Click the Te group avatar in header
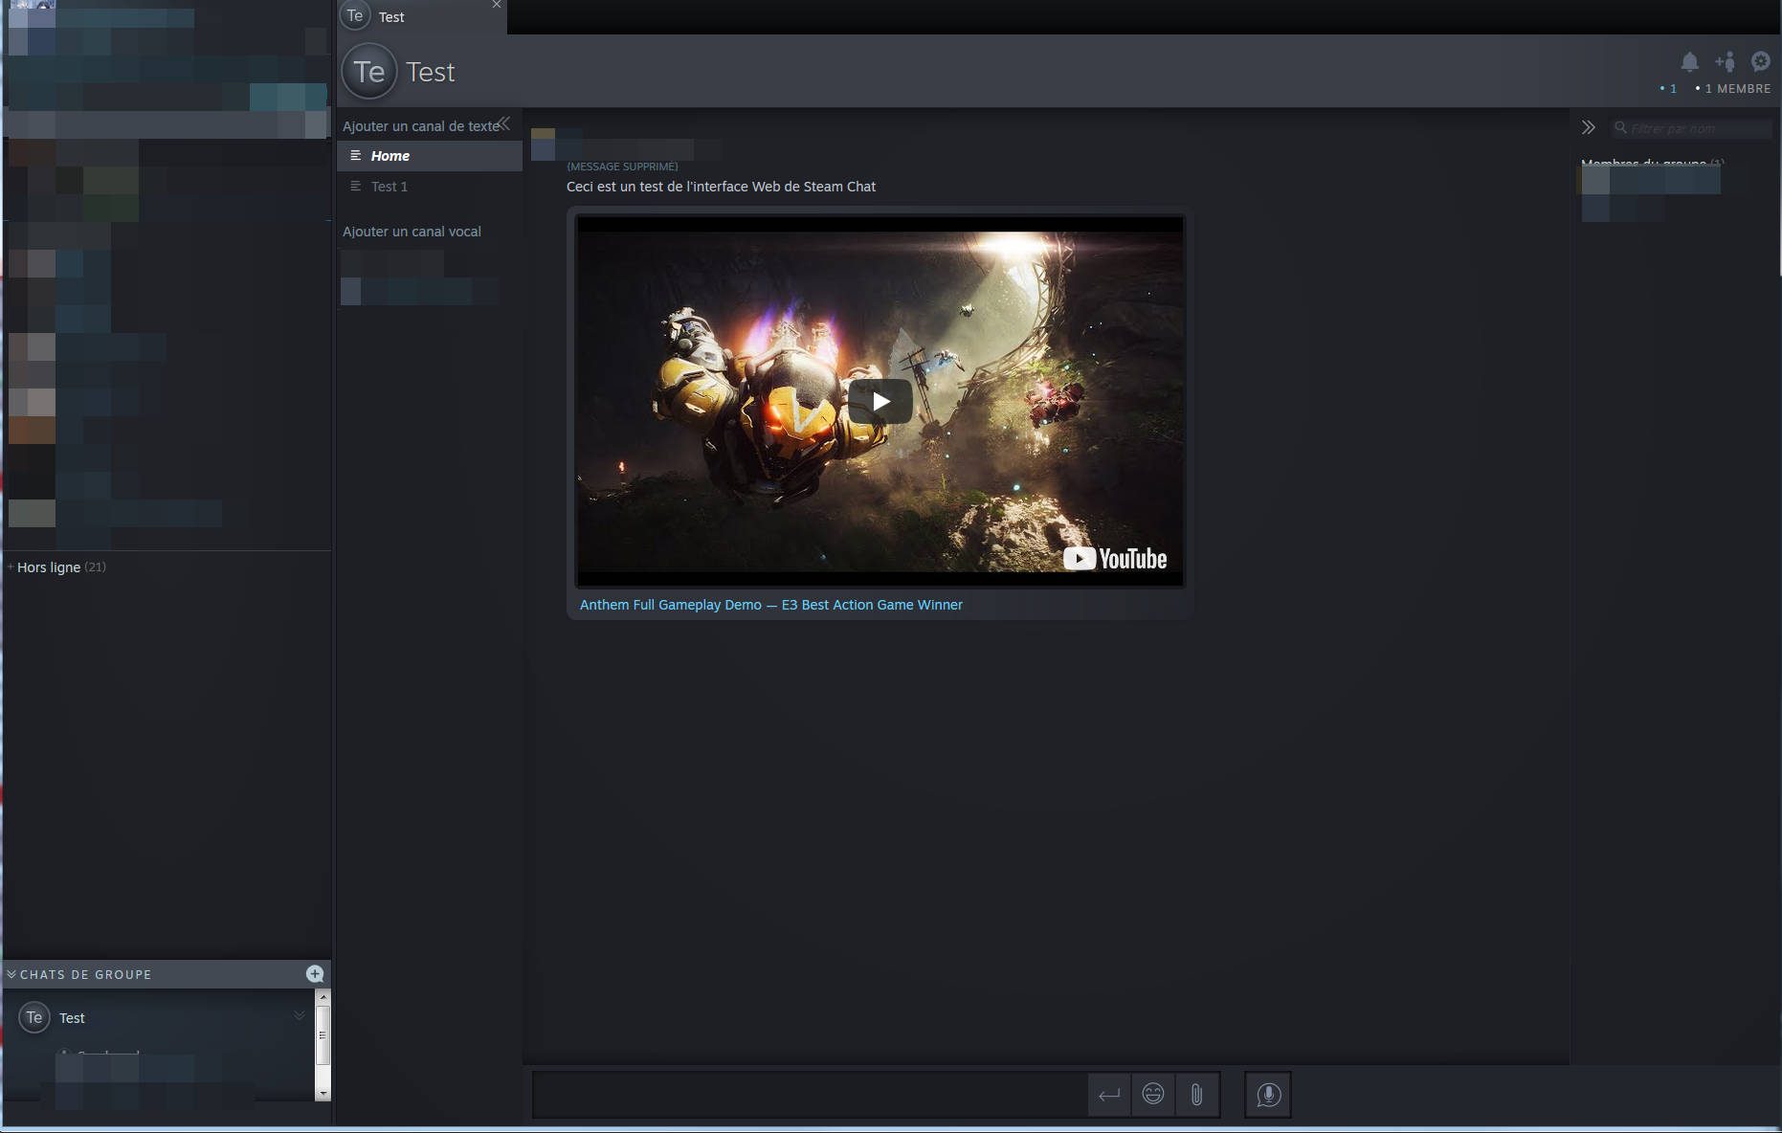The width and height of the screenshot is (1782, 1133). coord(369,72)
